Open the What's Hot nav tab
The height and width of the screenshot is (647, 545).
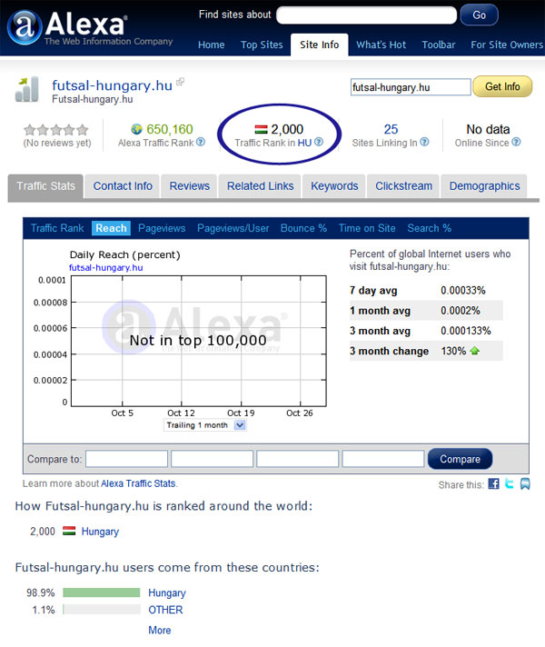(381, 45)
